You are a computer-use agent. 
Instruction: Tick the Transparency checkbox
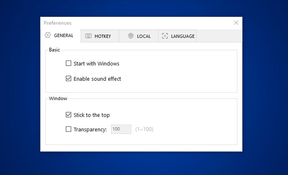69,129
